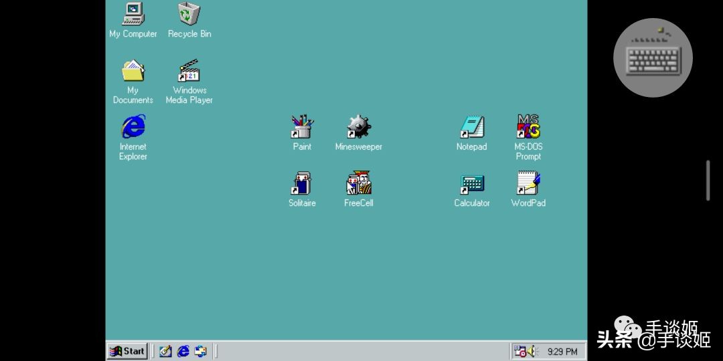Select the Paint shortcut icon
This screenshot has width=723, height=361.
pos(302,127)
